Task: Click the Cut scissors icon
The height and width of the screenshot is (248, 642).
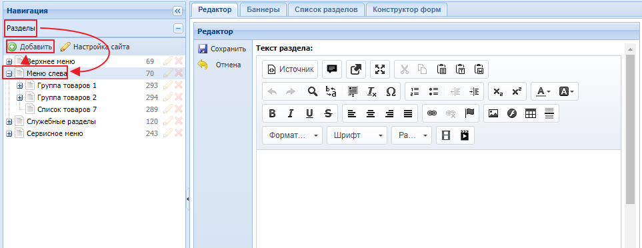Action: point(405,69)
